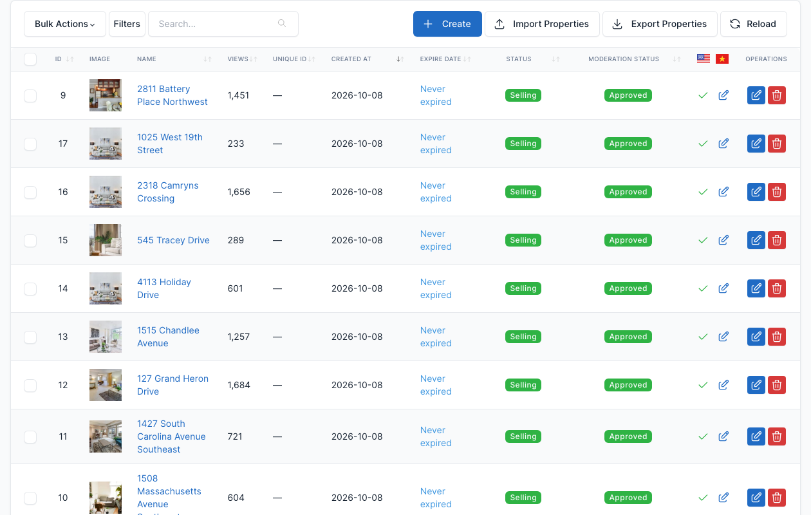811x515 pixels.
Task: Open thumbnail image of 1515 Chandlee Avenue
Action: tap(106, 337)
